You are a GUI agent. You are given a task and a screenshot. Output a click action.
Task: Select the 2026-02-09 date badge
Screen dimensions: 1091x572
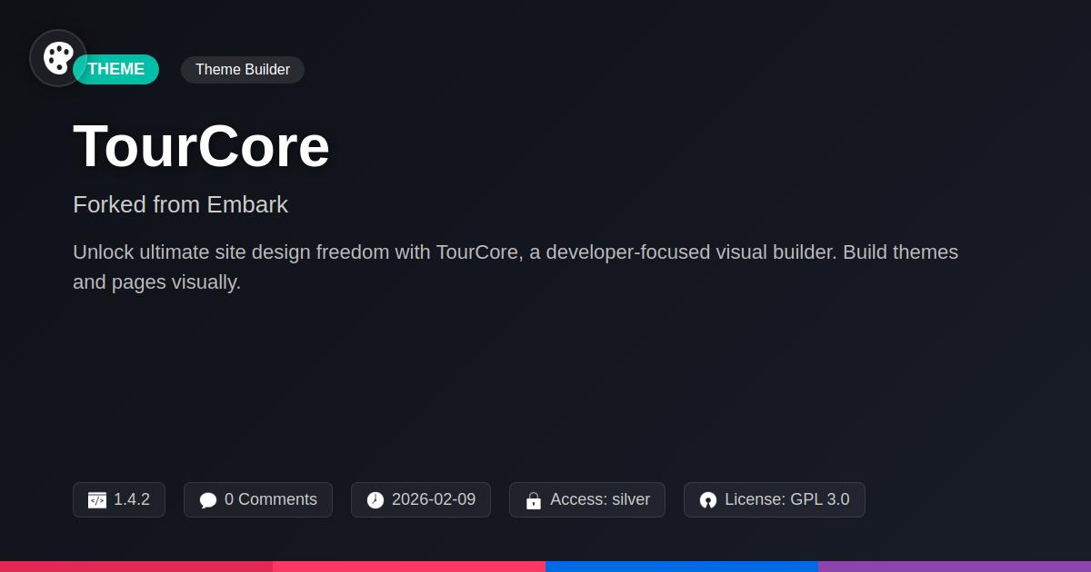[421, 499]
